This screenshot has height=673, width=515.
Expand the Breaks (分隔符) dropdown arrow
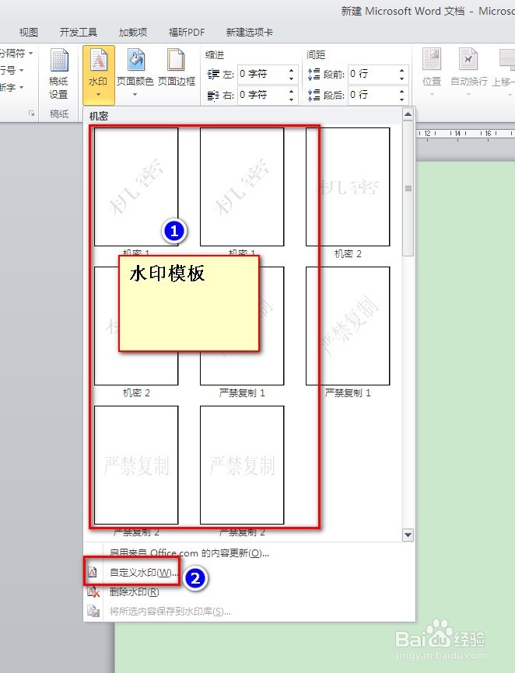click(30, 53)
